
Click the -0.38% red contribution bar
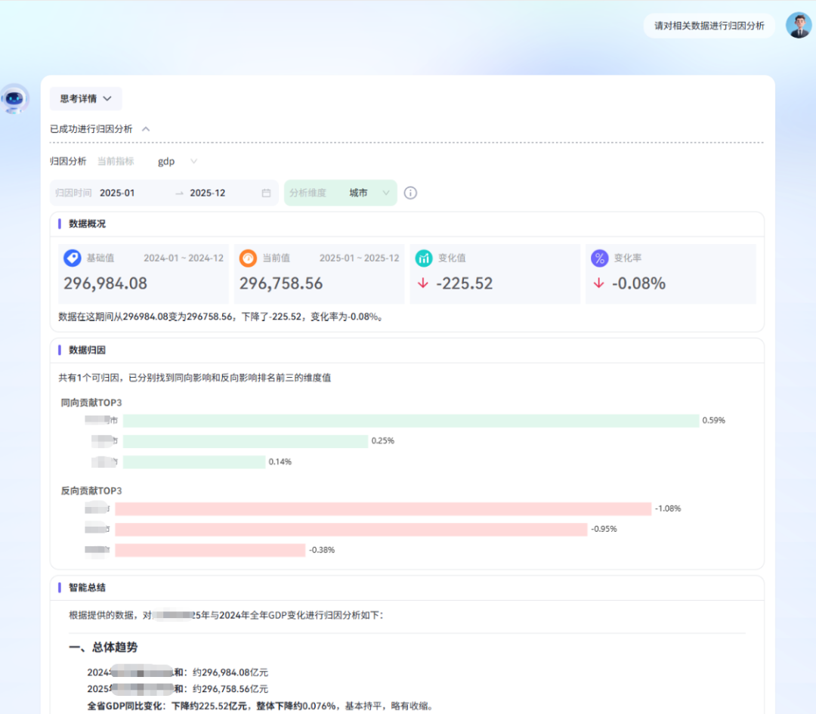click(x=210, y=550)
